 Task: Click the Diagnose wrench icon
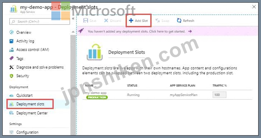pos(12,67)
